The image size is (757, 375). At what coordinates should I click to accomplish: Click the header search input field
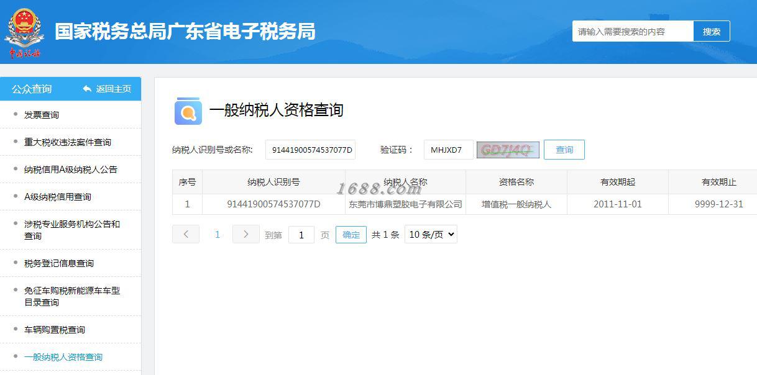[633, 32]
